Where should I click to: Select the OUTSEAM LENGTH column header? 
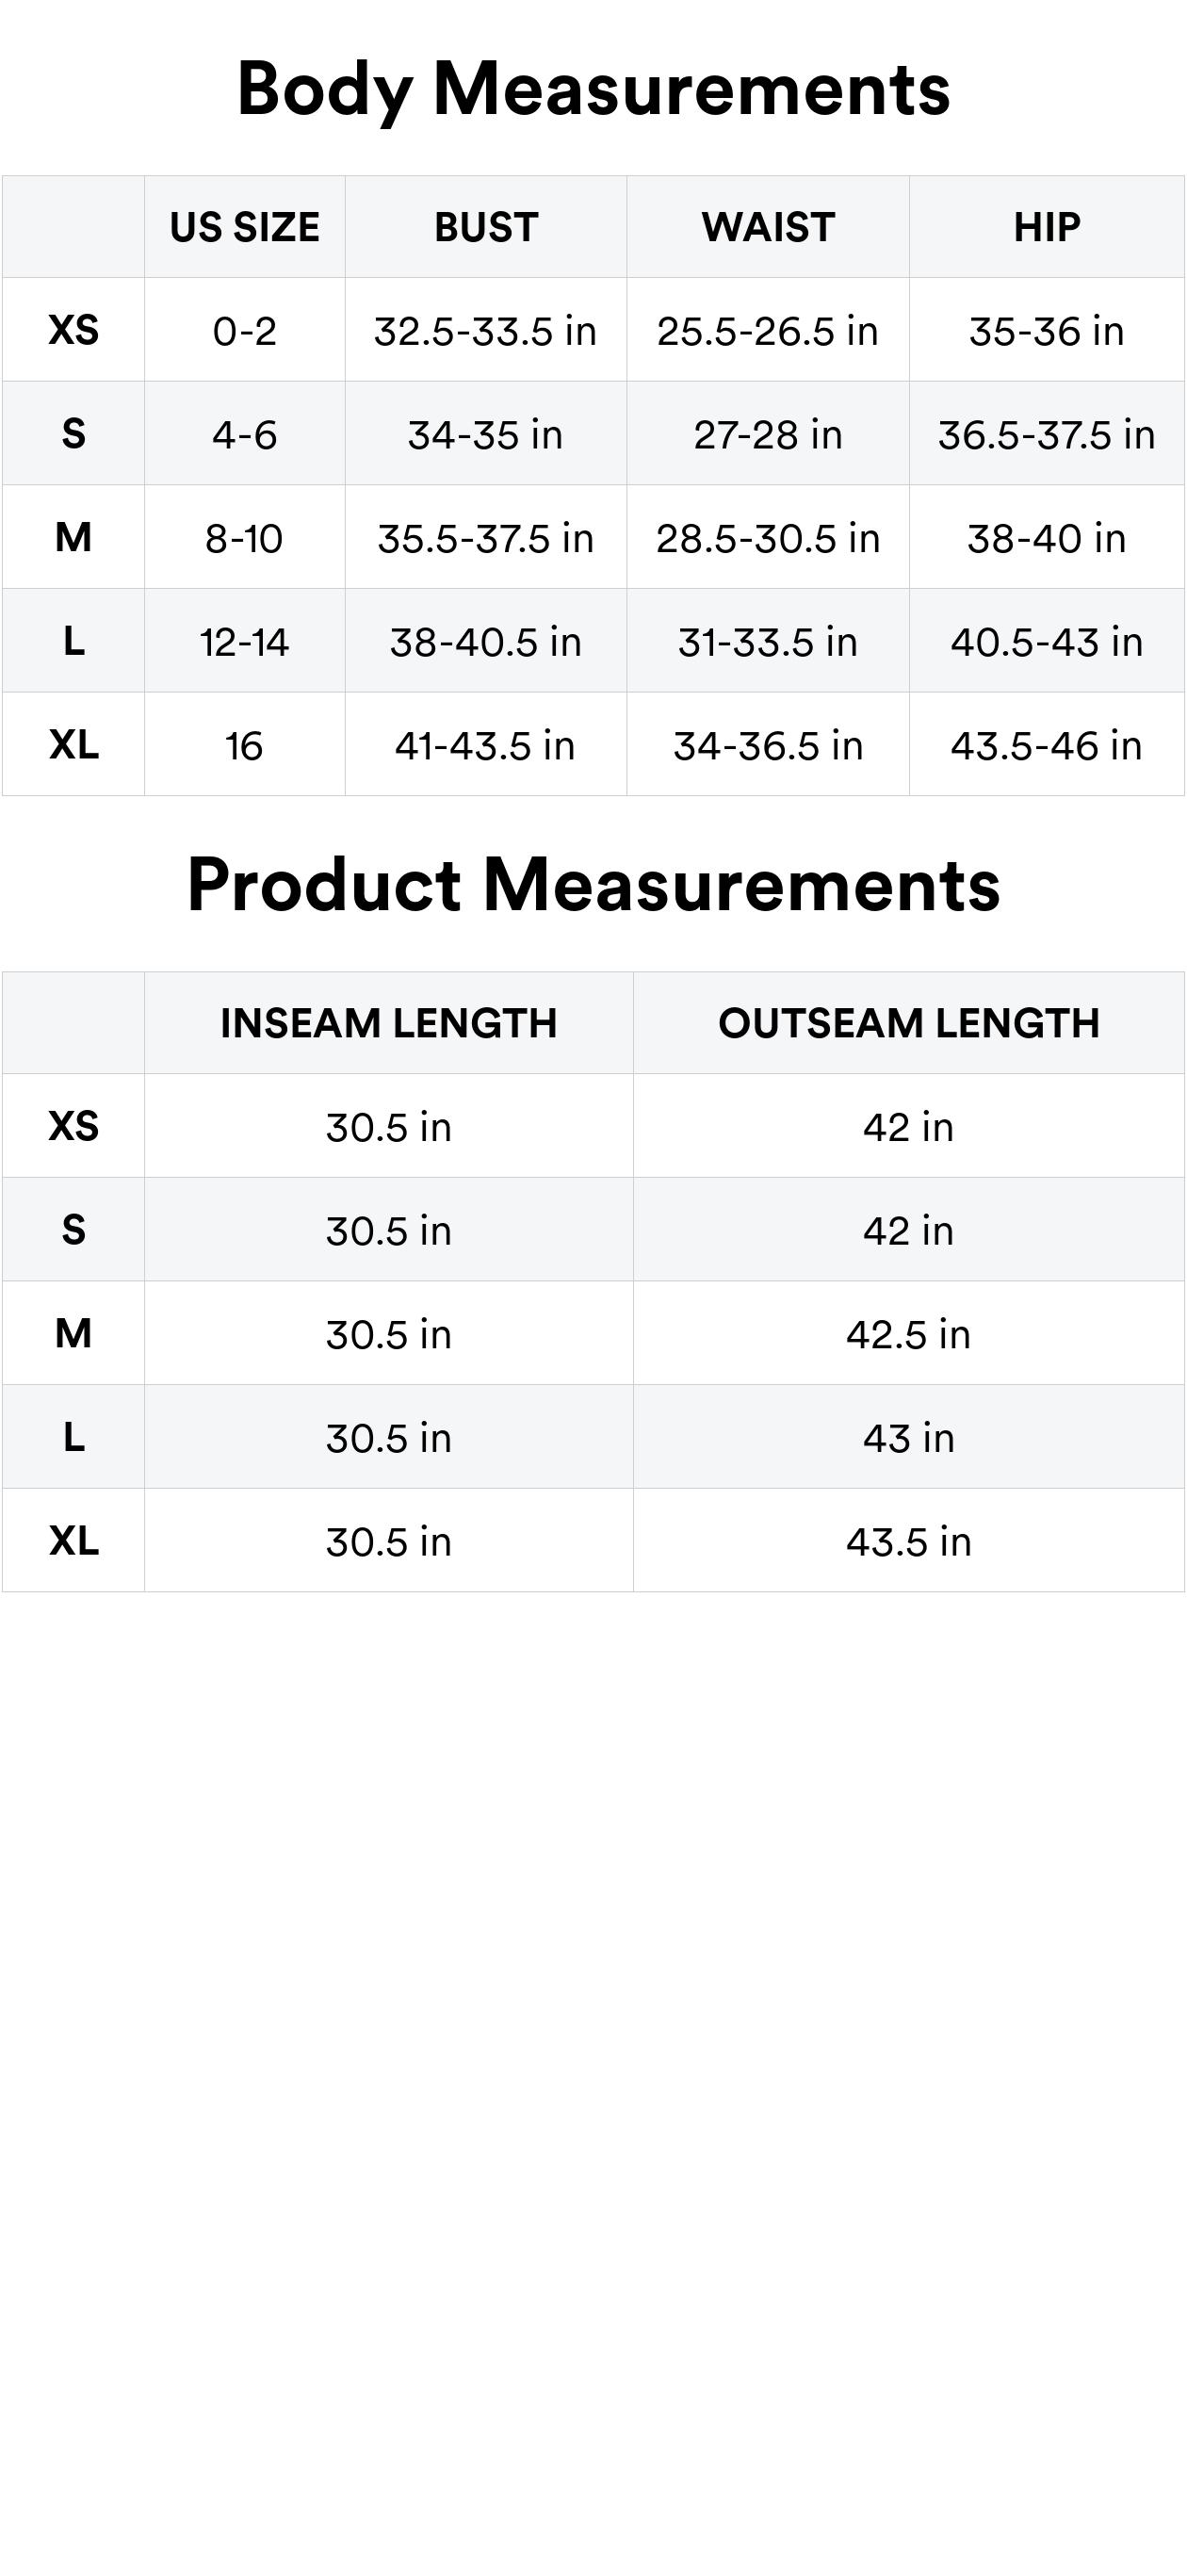click(908, 1023)
